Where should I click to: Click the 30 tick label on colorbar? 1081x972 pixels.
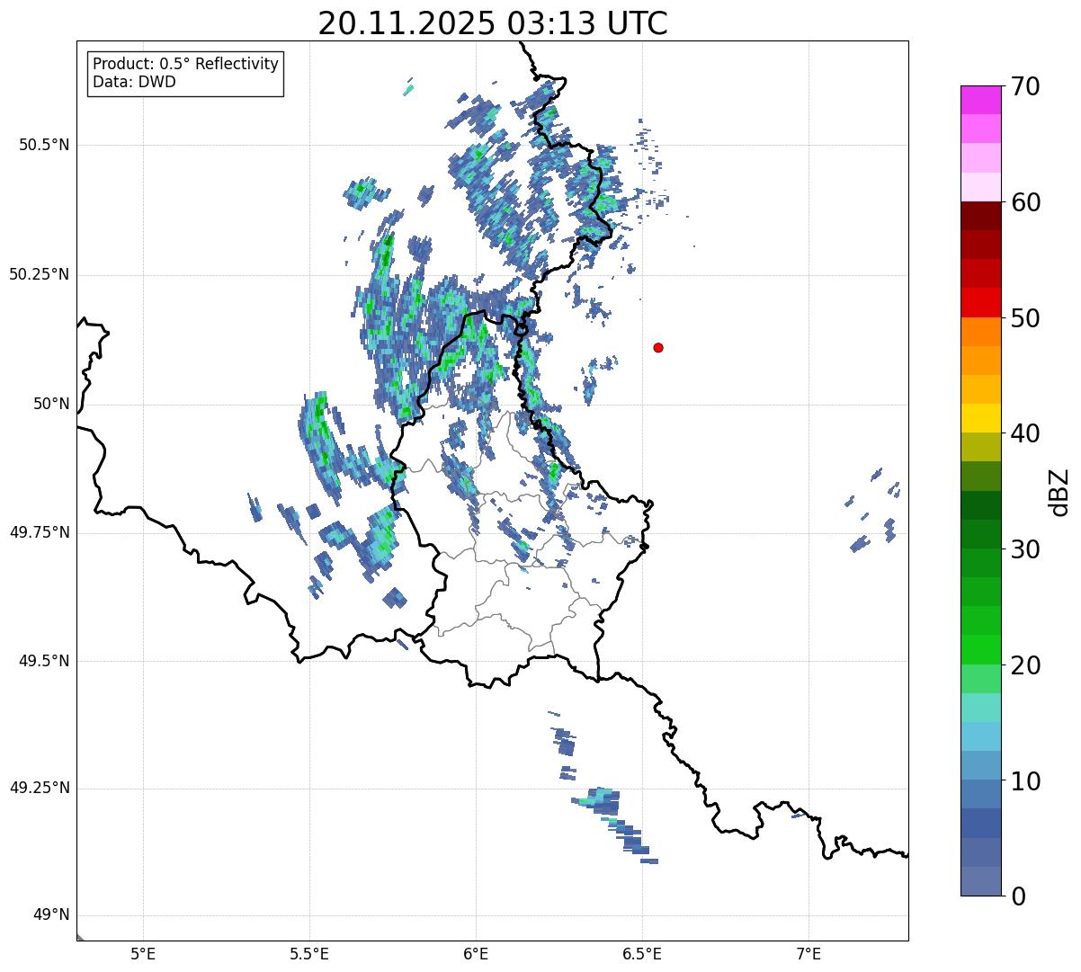click(x=1025, y=549)
